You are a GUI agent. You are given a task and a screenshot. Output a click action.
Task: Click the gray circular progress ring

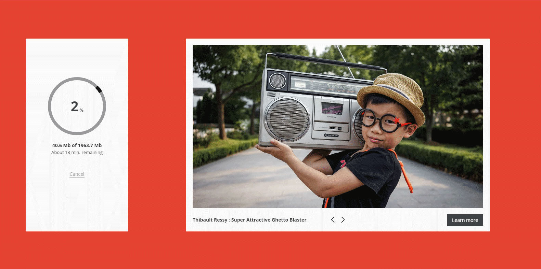[50, 107]
